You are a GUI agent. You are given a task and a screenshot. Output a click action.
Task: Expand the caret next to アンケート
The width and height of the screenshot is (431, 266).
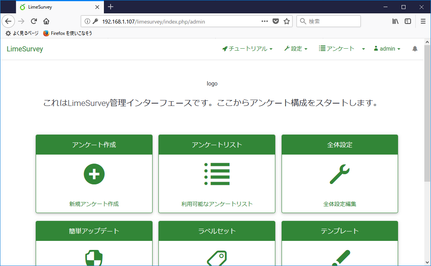364,49
